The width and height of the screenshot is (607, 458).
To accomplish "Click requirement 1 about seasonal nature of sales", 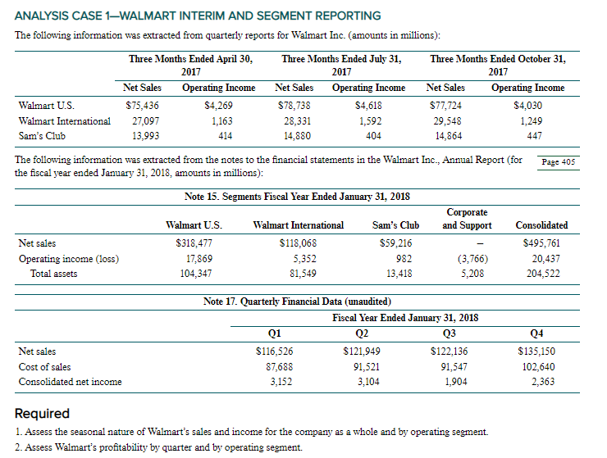I will point(252,432).
